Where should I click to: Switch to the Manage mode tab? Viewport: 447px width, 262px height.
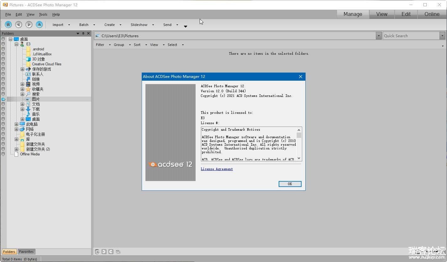click(x=353, y=14)
